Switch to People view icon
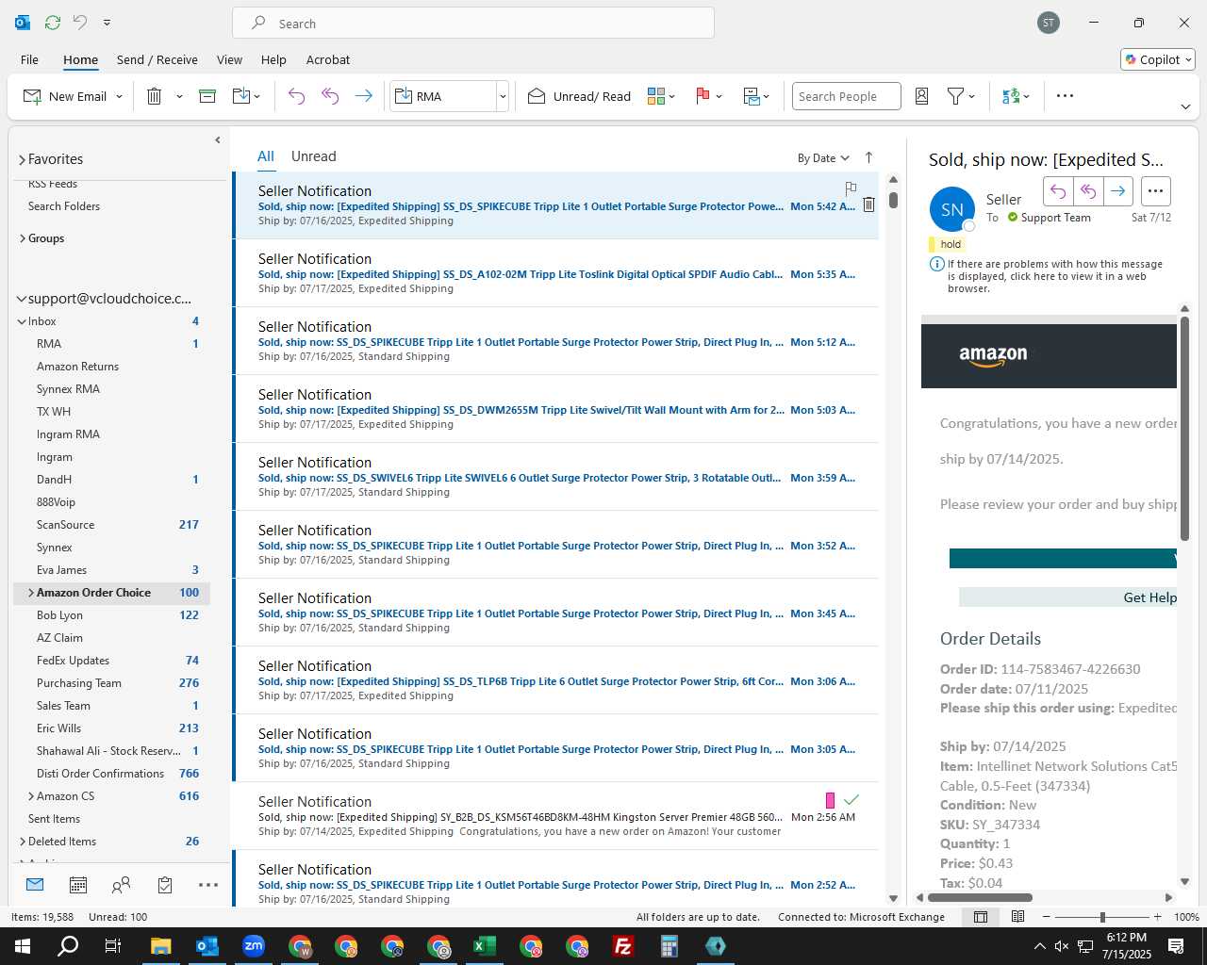The height and width of the screenshot is (965, 1207). coord(122,885)
